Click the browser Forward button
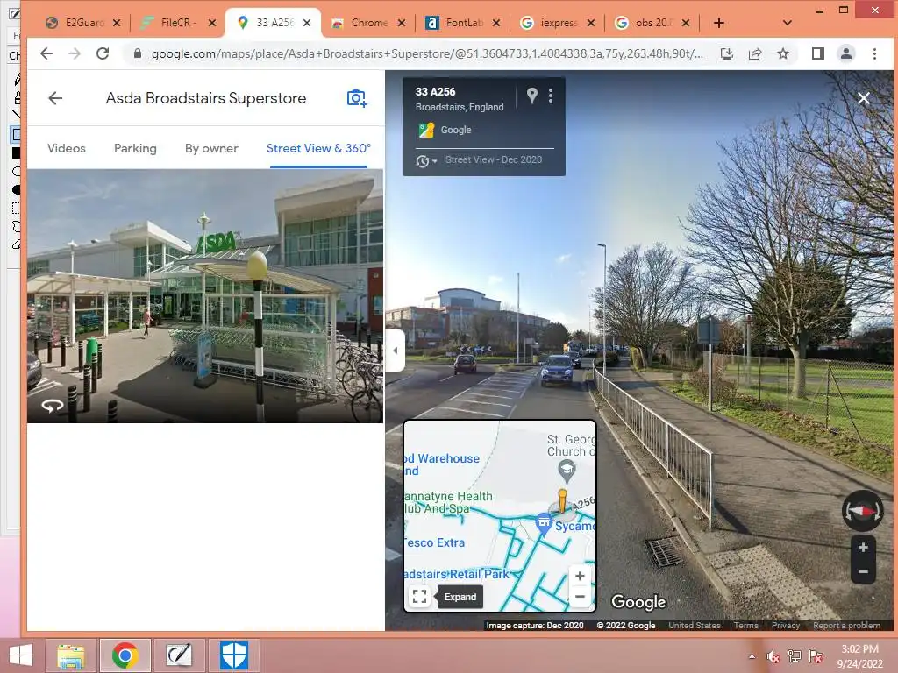Image resolution: width=898 pixels, height=673 pixels. click(75, 53)
